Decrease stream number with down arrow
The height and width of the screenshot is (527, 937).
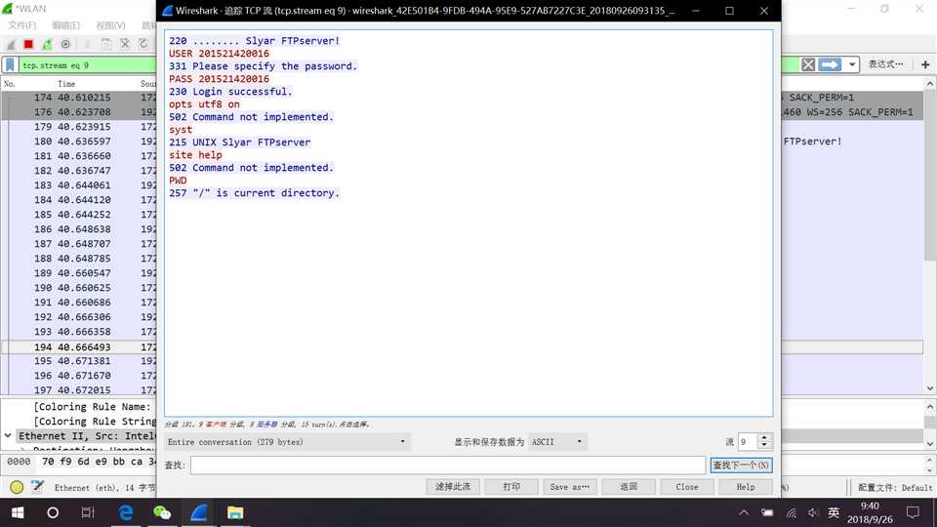pos(764,445)
